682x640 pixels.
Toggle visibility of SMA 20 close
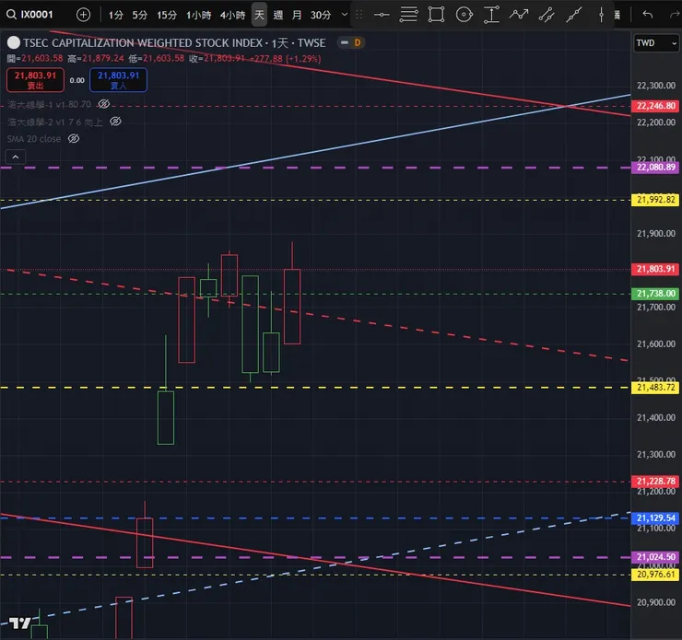pyautogui.click(x=74, y=139)
